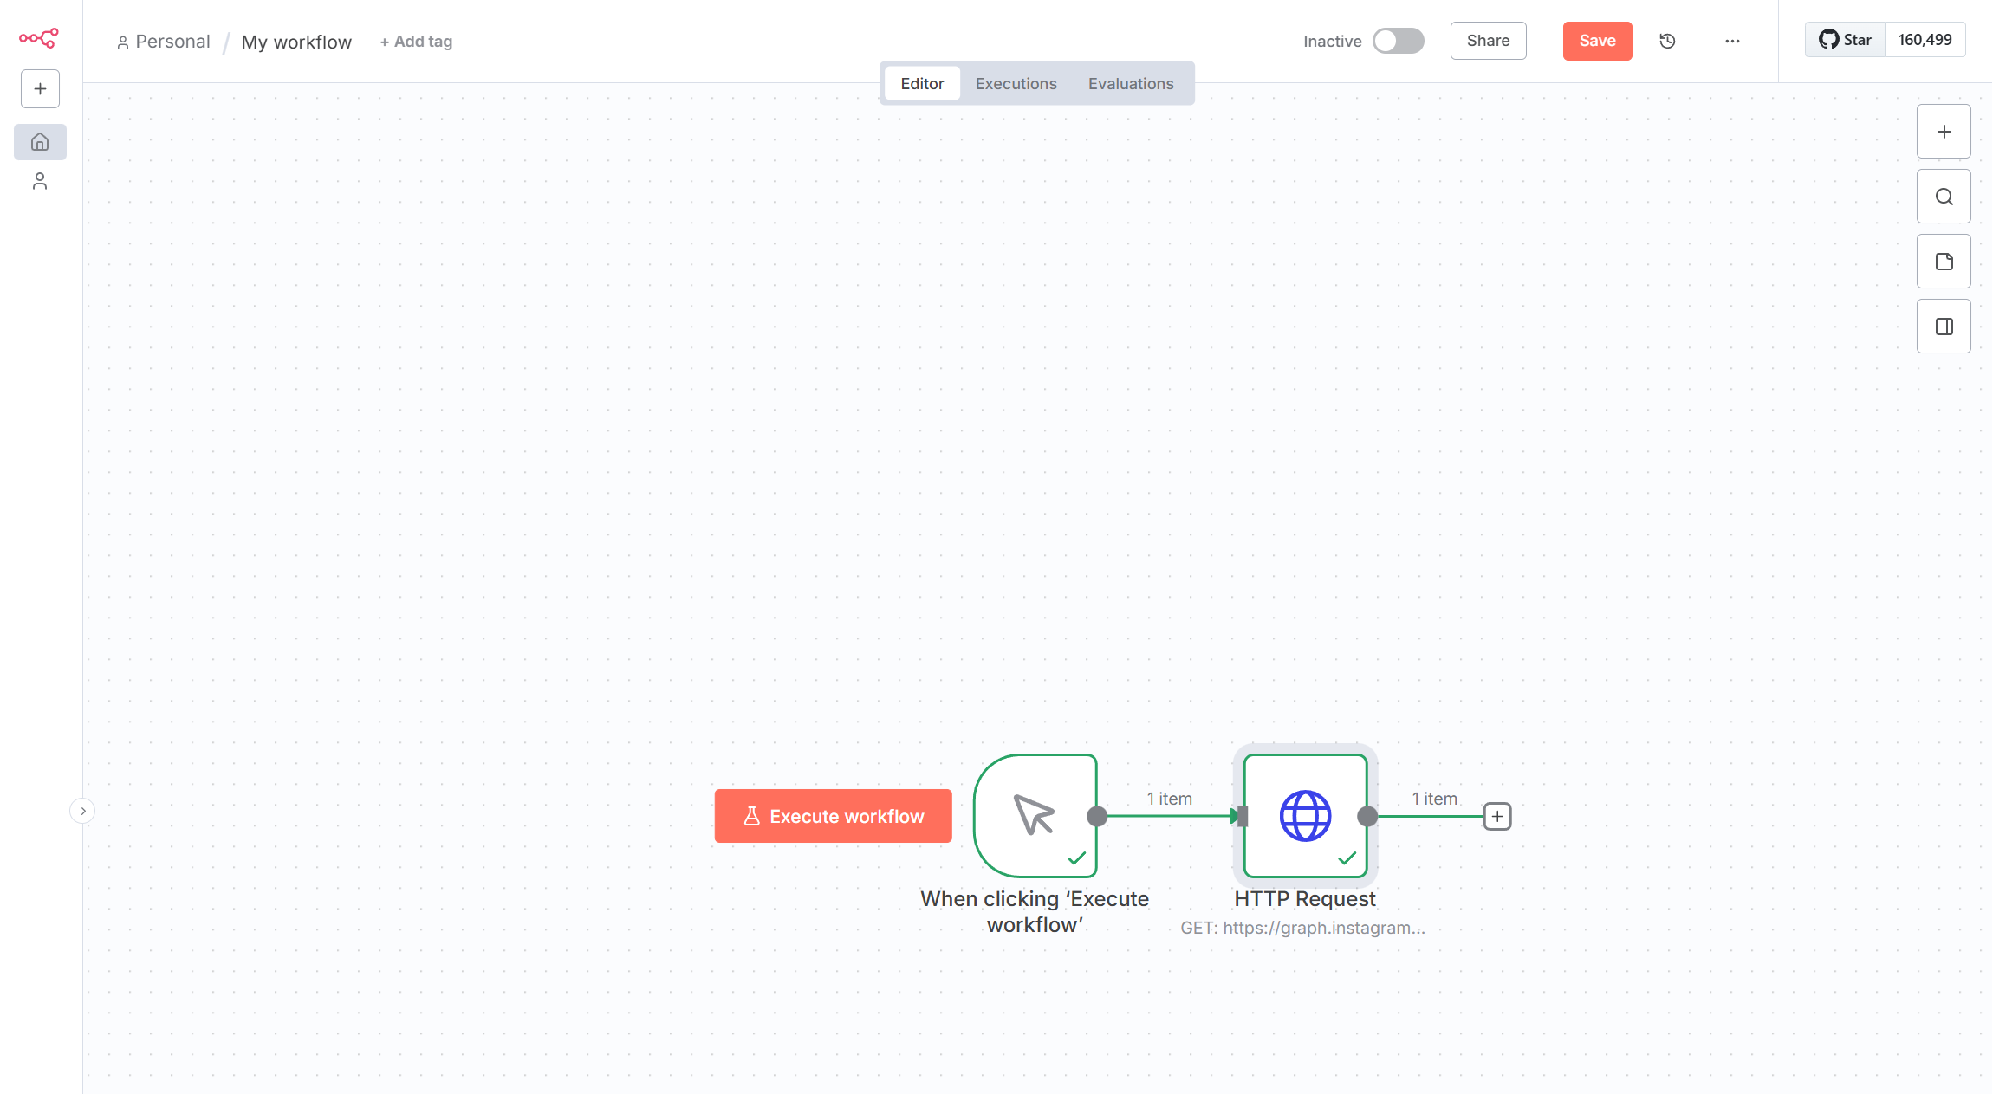
Task: Add a sticky note to canvas
Action: (x=1944, y=262)
